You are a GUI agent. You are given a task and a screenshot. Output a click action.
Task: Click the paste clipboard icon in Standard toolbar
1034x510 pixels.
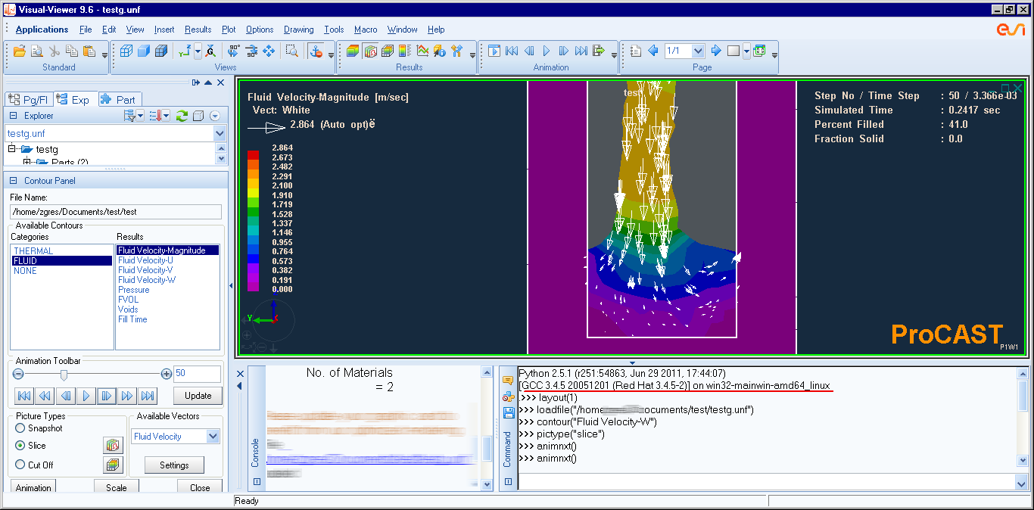[89, 51]
